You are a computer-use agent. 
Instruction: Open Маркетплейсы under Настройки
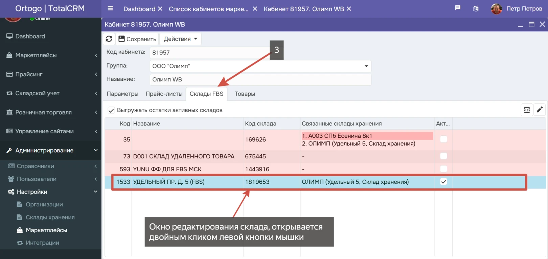click(46, 230)
